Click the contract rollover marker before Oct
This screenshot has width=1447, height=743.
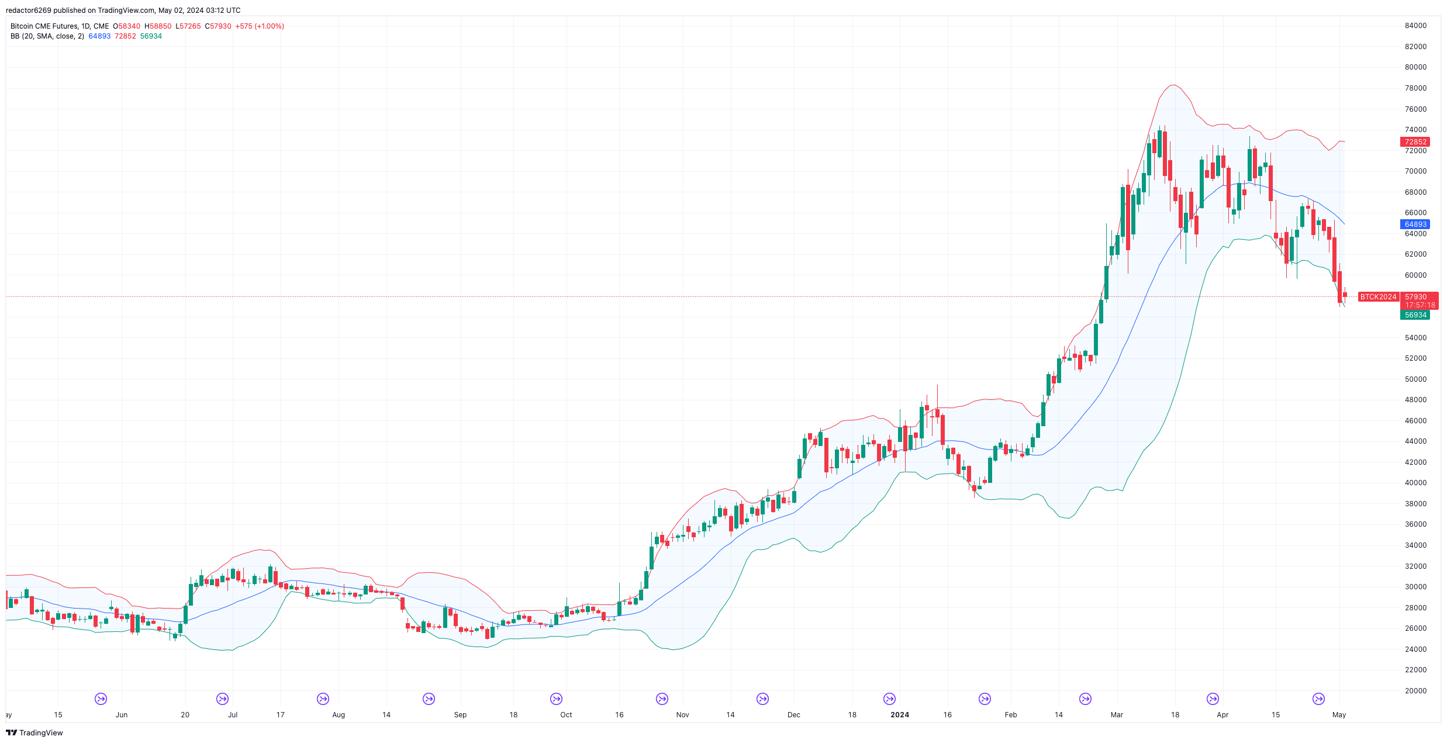point(556,699)
